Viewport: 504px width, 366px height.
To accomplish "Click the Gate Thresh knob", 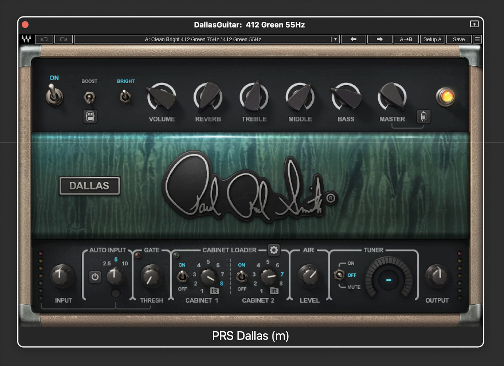I will point(153,276).
